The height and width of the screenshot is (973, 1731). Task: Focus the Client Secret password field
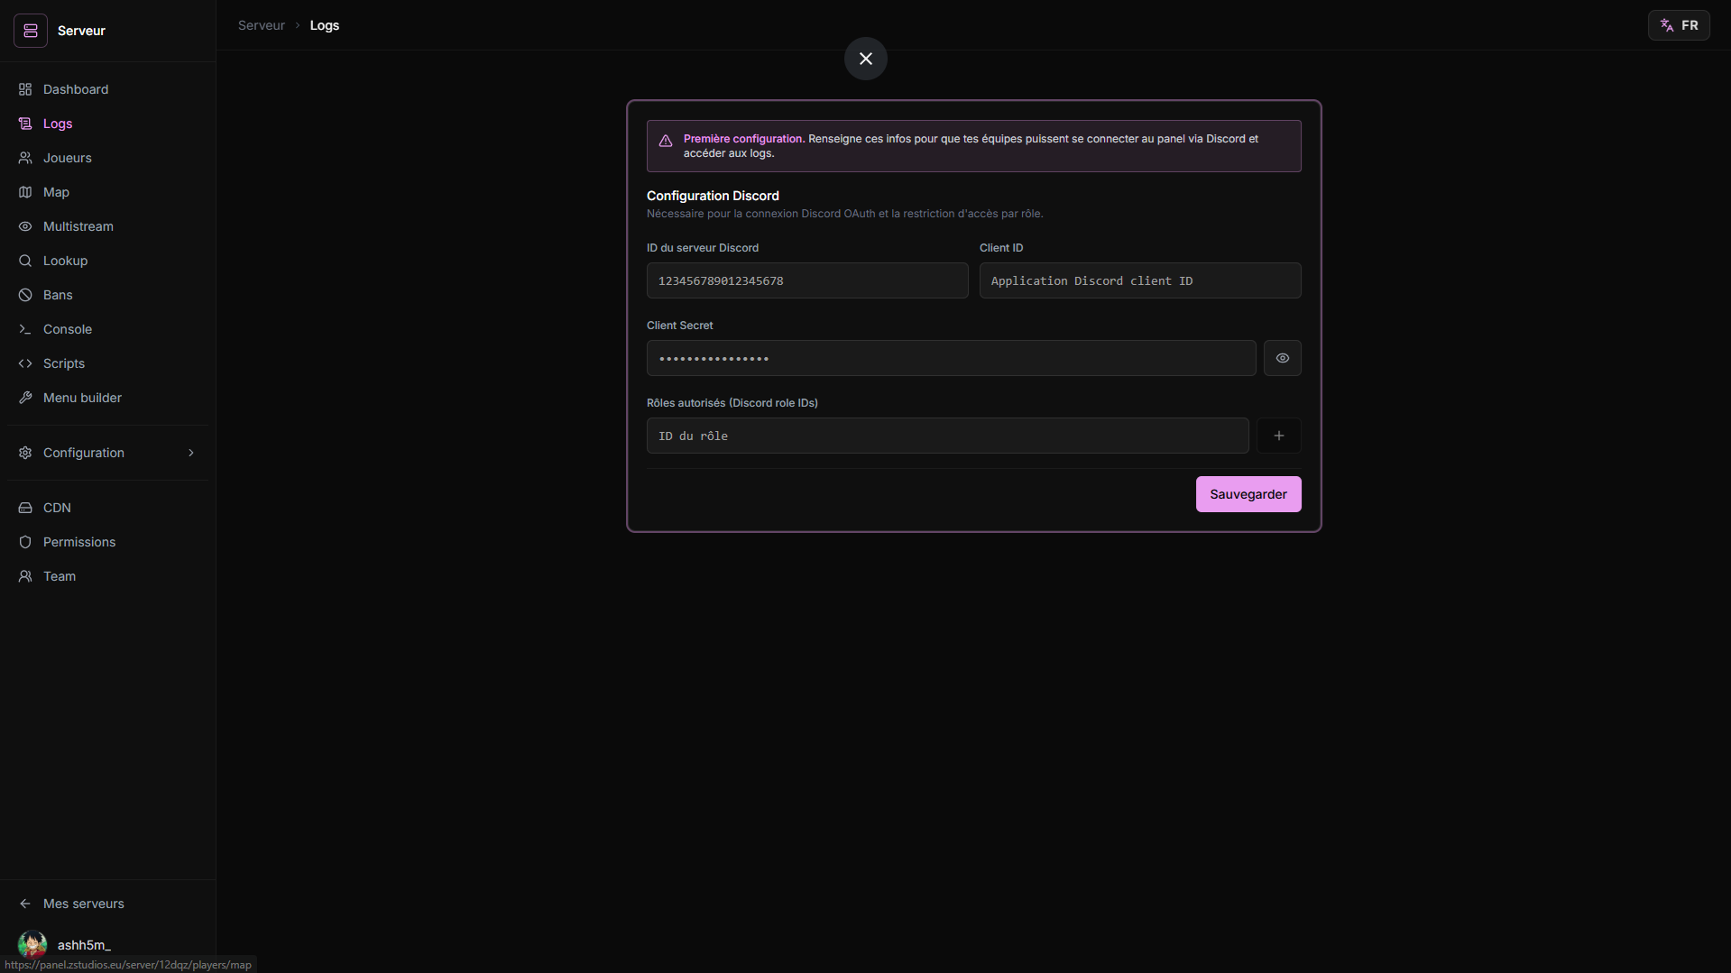951,358
